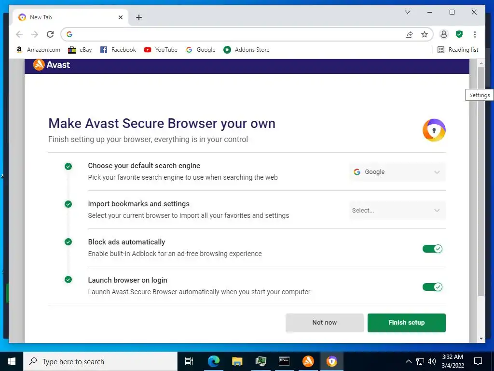Click the scrollbar up arrow
The width and height of the screenshot is (494, 371).
[481, 63]
